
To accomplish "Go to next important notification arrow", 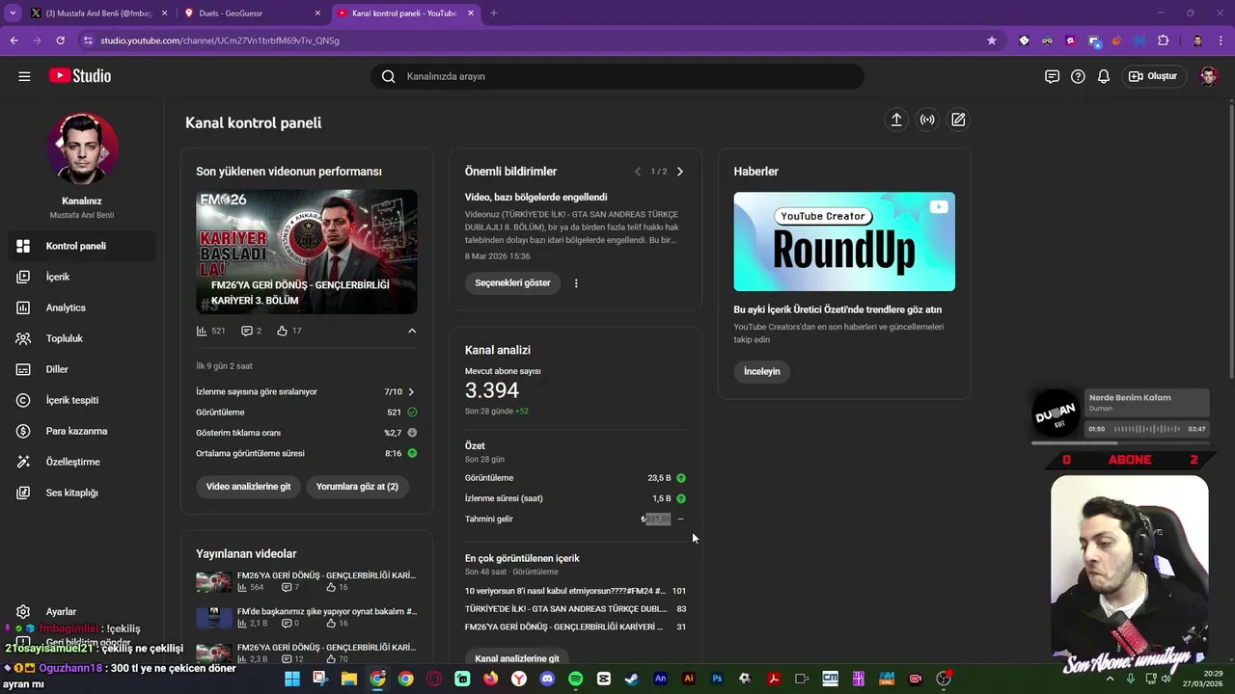I will 680,172.
